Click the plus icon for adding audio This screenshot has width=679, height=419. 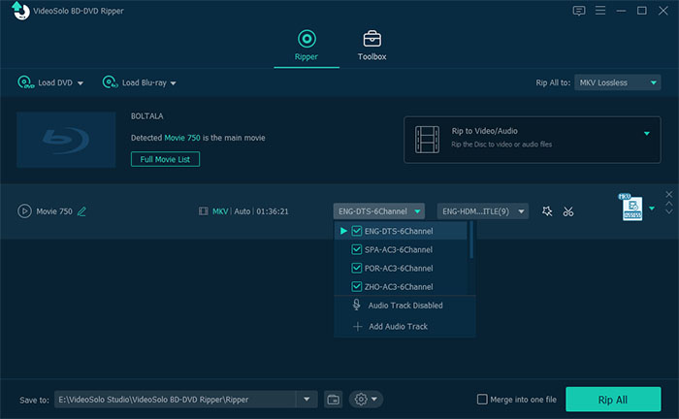pyautogui.click(x=357, y=326)
